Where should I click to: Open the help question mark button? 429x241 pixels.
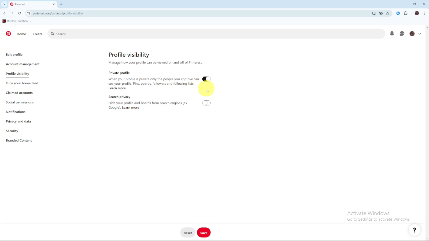(x=414, y=230)
